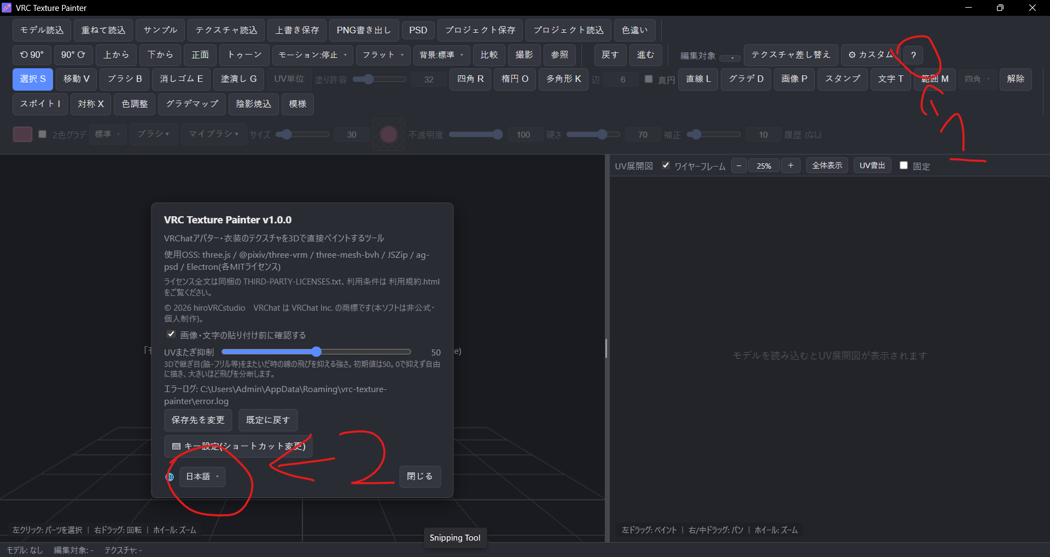1050x557 pixels.
Task: Click プロジェクト保存 button
Action: coord(480,31)
